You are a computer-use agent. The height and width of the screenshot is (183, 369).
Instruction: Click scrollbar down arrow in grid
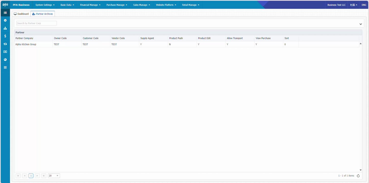(x=361, y=170)
